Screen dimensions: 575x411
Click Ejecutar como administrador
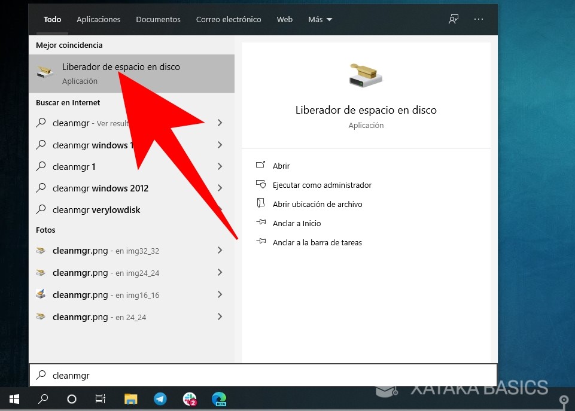point(321,185)
